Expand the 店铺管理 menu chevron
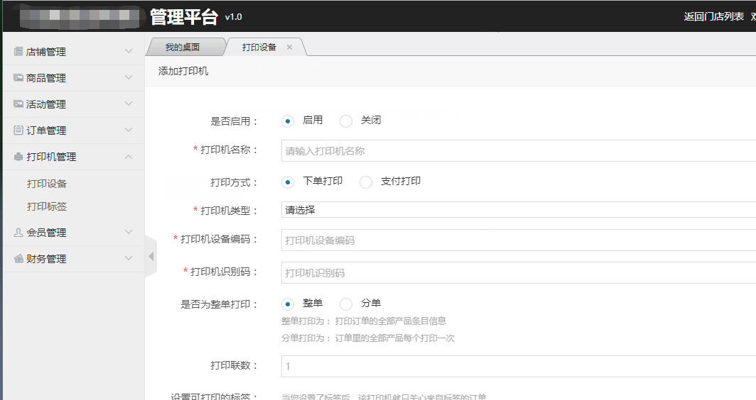756x400 pixels. 128,51
